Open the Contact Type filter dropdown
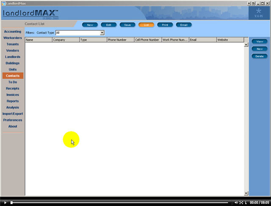Image resolution: width=271 pixels, height=206 pixels. pos(80,33)
